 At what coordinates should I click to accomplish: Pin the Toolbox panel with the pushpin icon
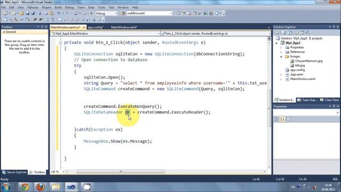pyautogui.click(x=42, y=27)
